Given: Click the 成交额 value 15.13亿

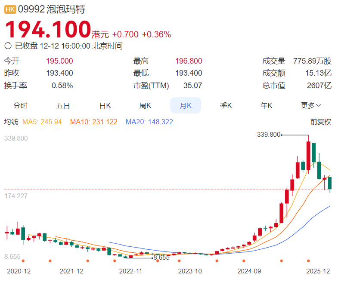Looking at the screenshot, I should click(318, 73).
